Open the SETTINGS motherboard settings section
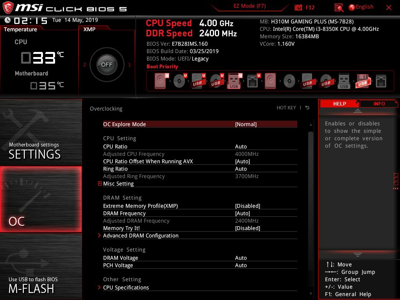 pos(41,132)
